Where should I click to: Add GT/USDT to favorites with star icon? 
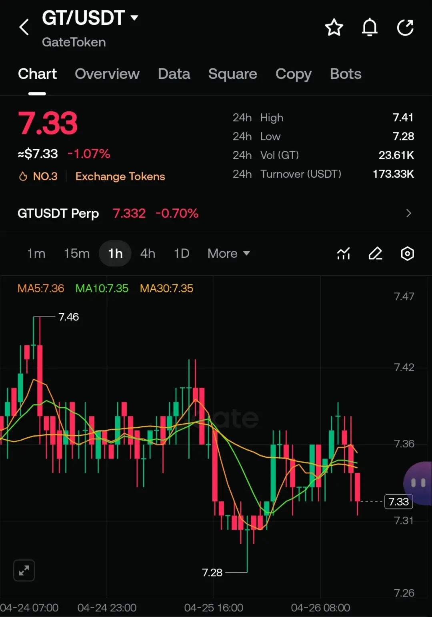click(x=334, y=28)
